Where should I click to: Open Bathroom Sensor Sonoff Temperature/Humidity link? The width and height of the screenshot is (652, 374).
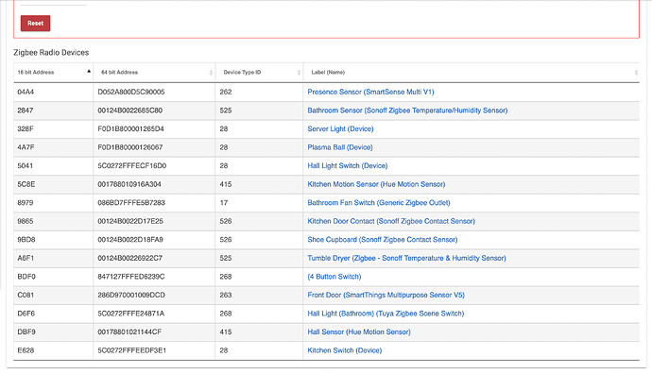[407, 110]
